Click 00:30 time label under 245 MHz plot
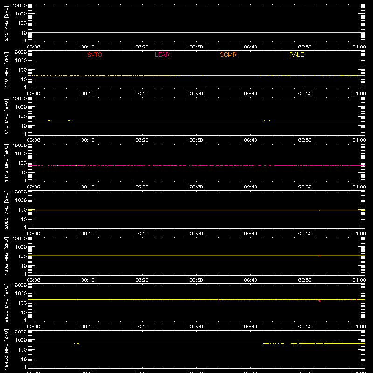373x373 pixels. [196, 47]
